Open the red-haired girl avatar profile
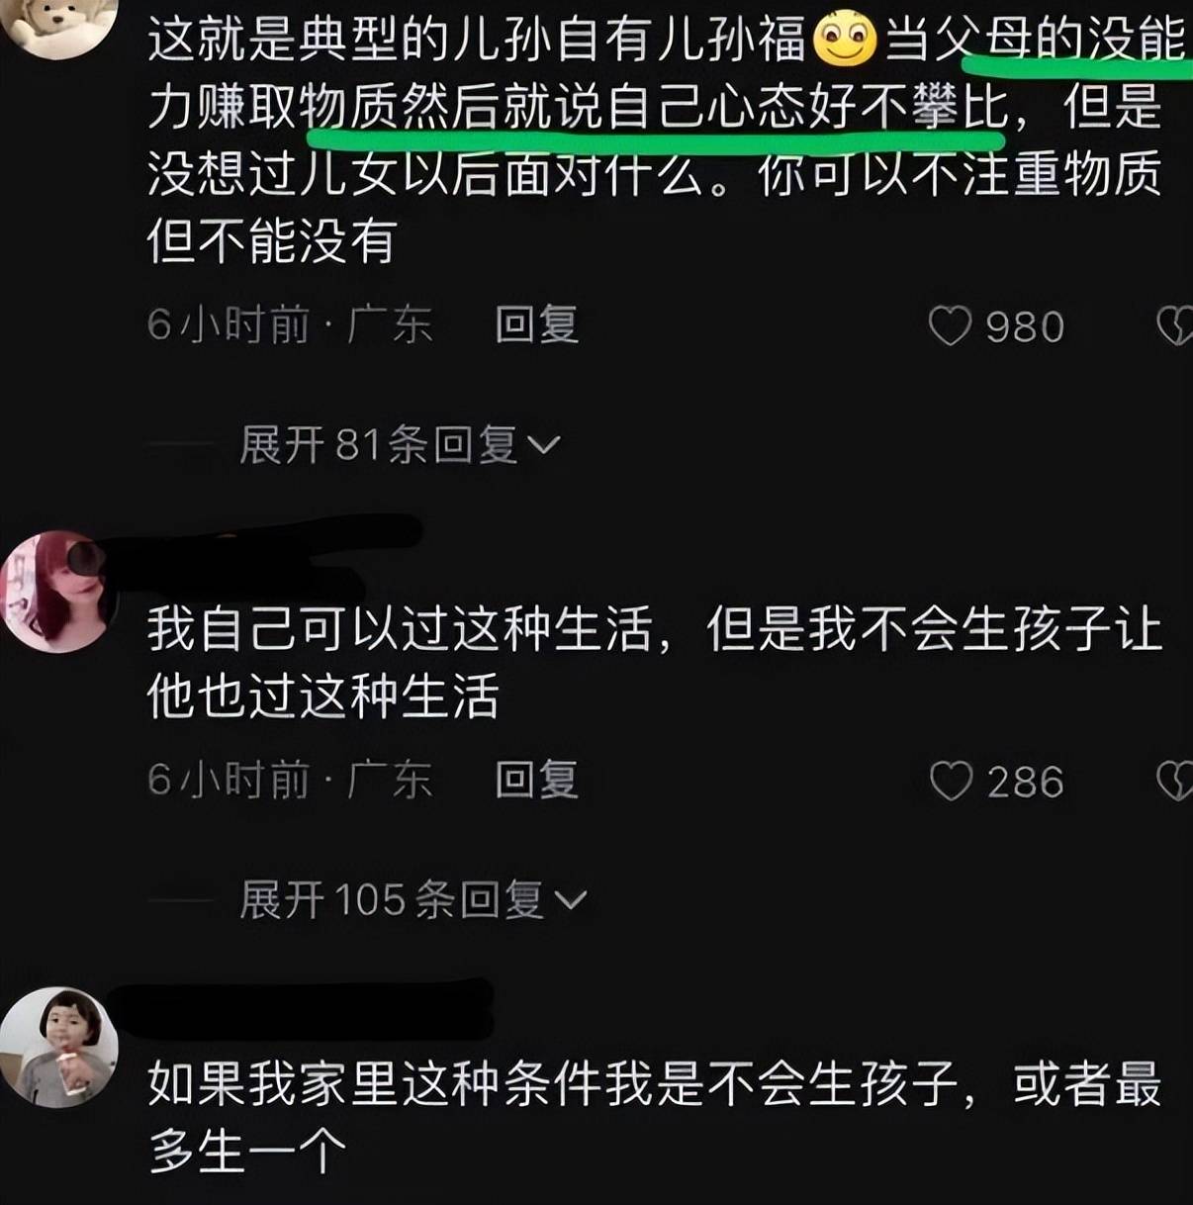Viewport: 1193px width, 1205px height. [58, 592]
